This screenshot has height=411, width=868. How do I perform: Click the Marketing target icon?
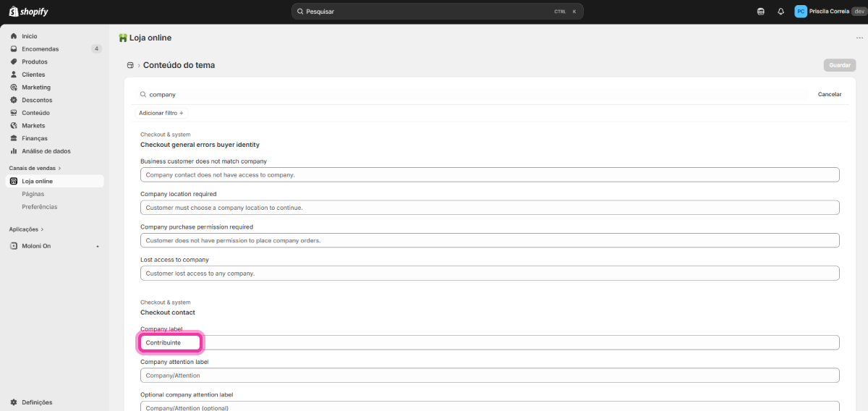click(14, 88)
